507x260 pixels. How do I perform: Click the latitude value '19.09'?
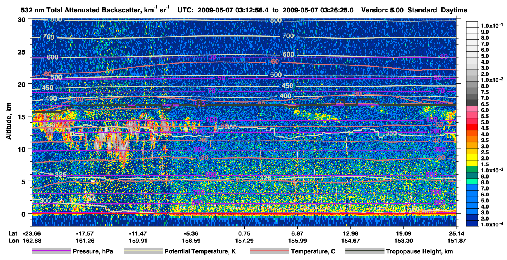pyautogui.click(x=404, y=234)
